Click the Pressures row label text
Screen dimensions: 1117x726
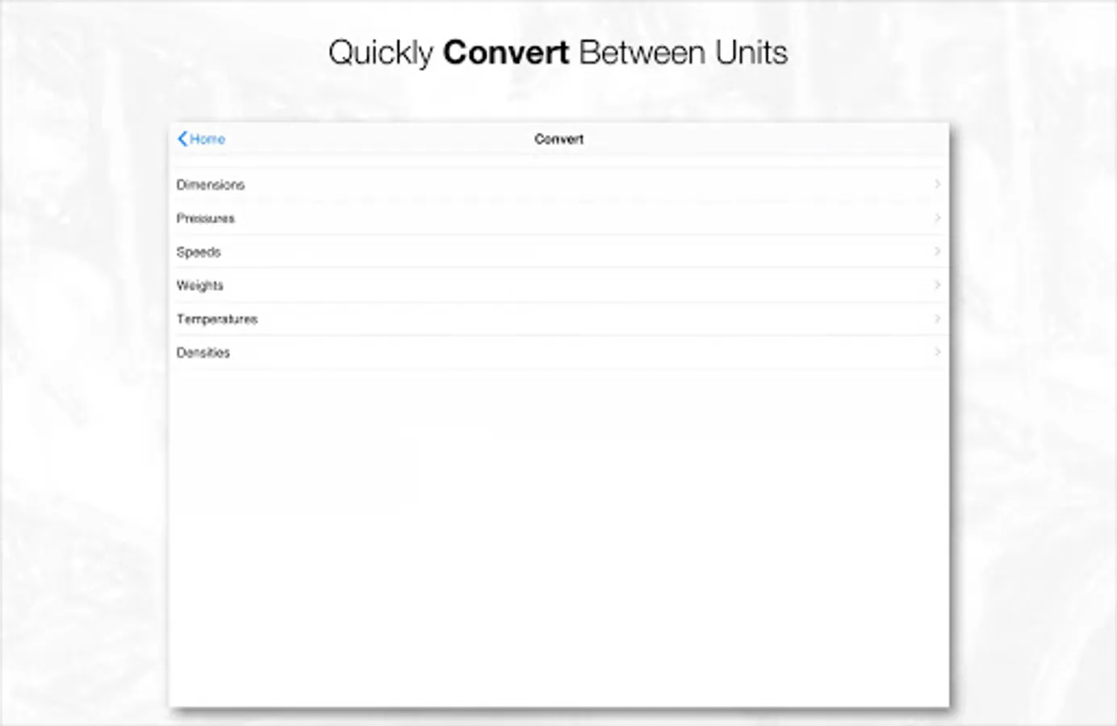(206, 218)
